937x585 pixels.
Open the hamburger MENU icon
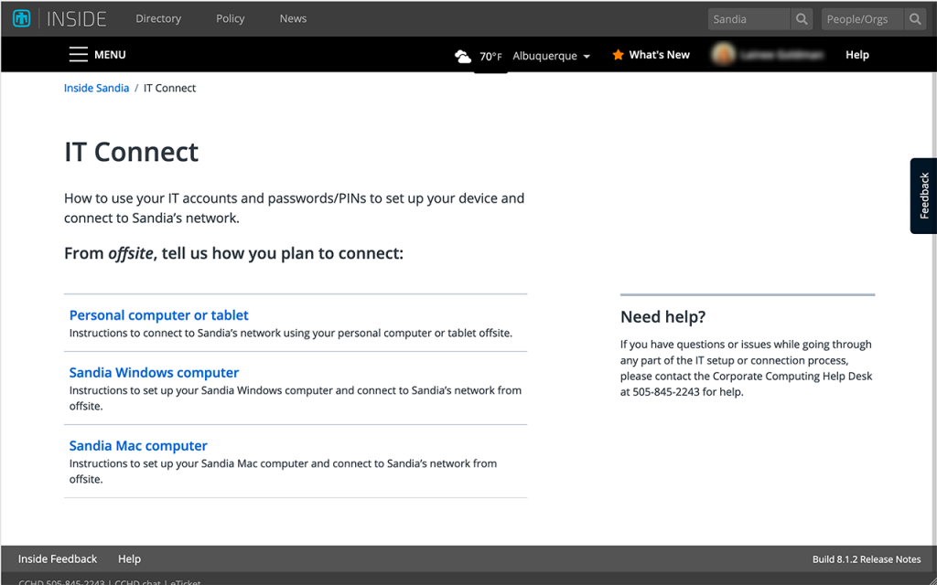click(x=79, y=55)
